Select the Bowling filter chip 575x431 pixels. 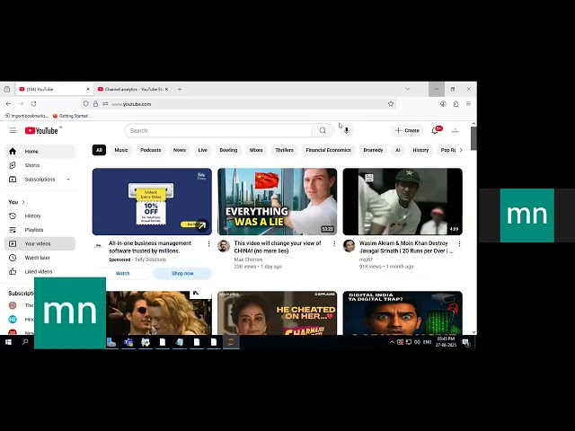228,150
